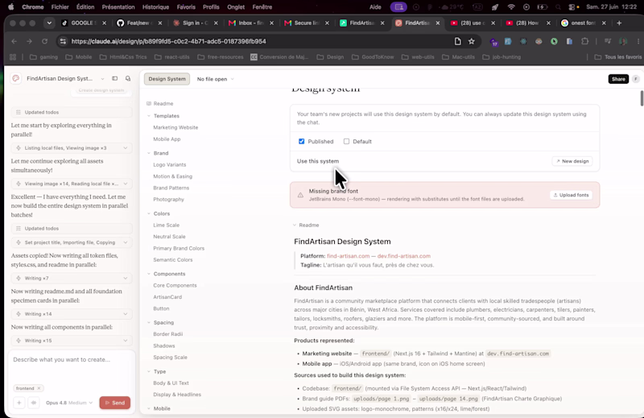Click the Readme page icon in file tree
The image size is (644, 418).
149,104
